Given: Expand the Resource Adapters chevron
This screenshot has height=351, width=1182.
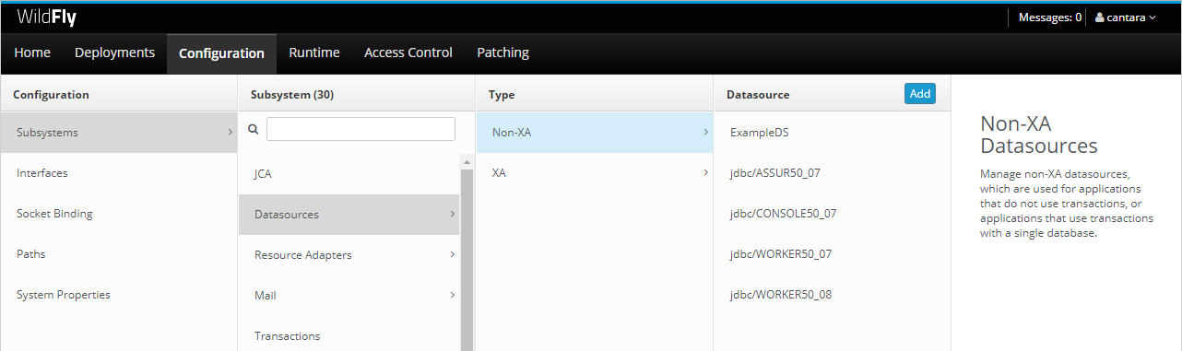Looking at the screenshot, I should [453, 254].
